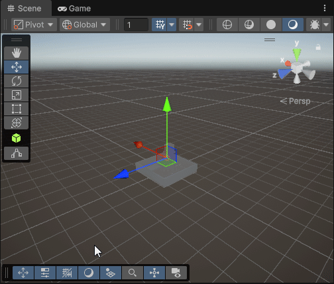
Task: Click the blue Z axis gizmo cone
Action: pyautogui.click(x=284, y=74)
